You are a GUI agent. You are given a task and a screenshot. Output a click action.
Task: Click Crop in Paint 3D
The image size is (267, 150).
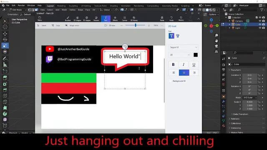(x=56, y=25)
